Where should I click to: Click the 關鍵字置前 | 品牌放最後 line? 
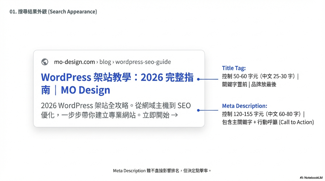249,84
